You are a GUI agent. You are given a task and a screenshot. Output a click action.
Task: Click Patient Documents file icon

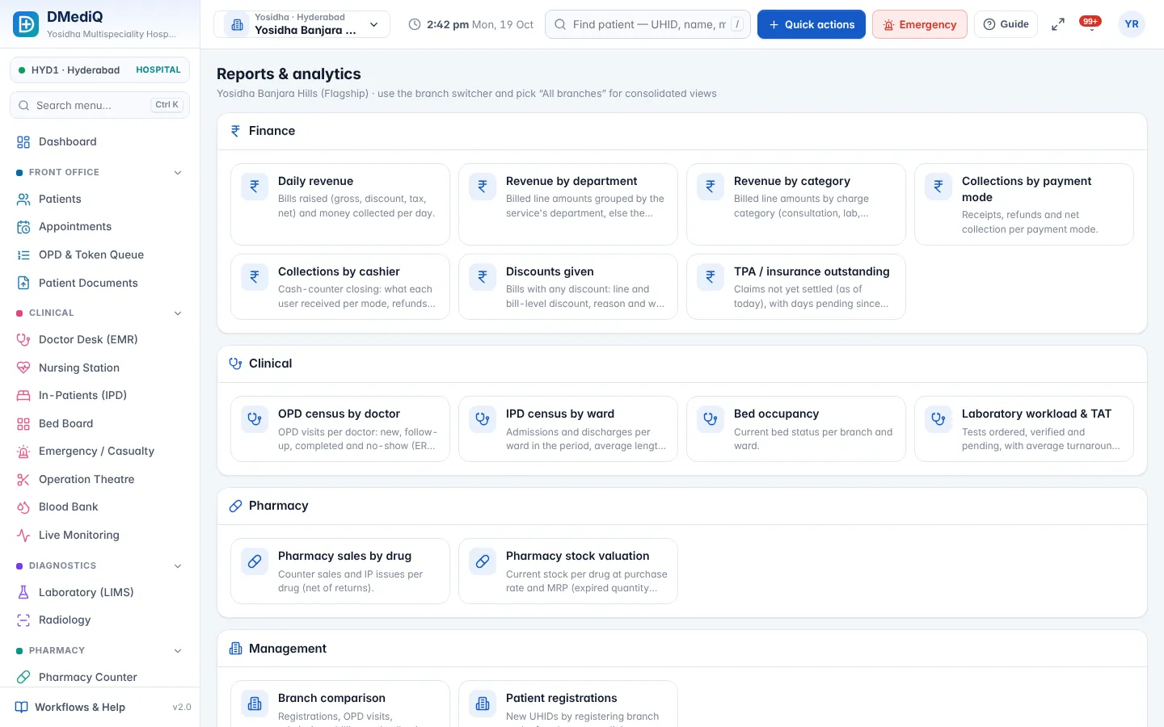tap(23, 284)
